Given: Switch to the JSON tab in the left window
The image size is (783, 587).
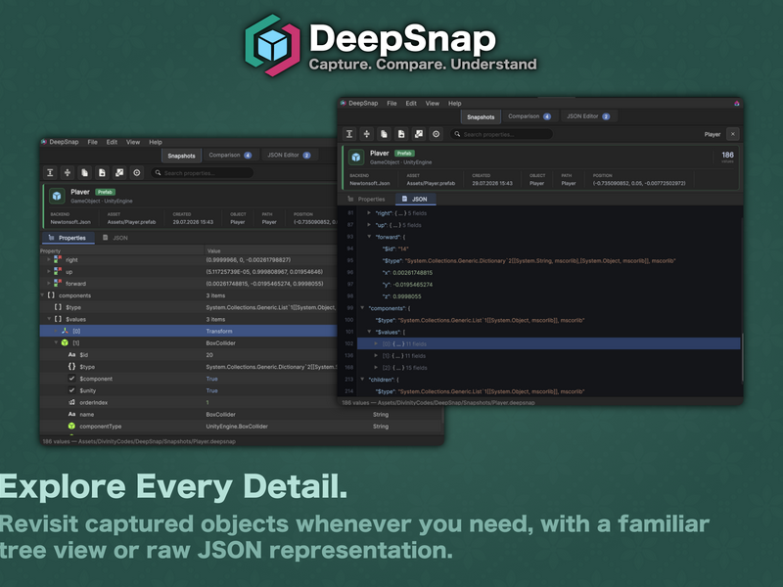Looking at the screenshot, I should (115, 238).
